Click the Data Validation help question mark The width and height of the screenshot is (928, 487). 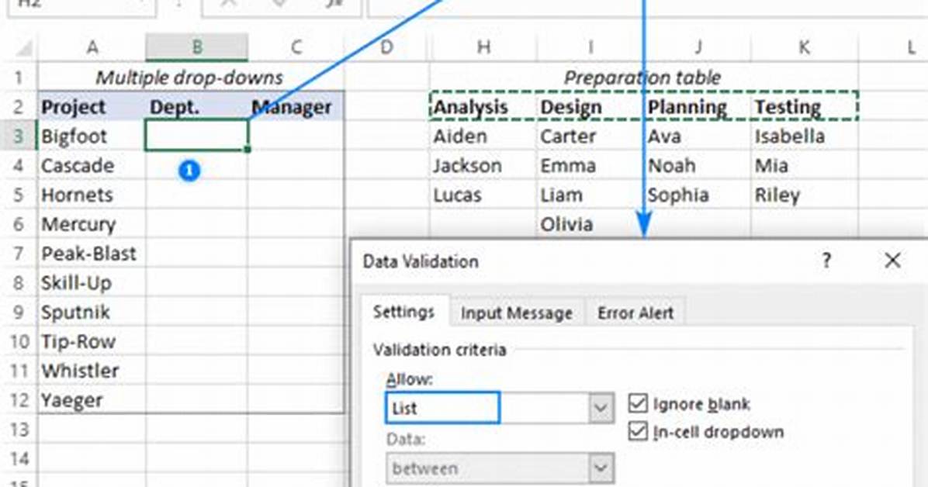(826, 261)
